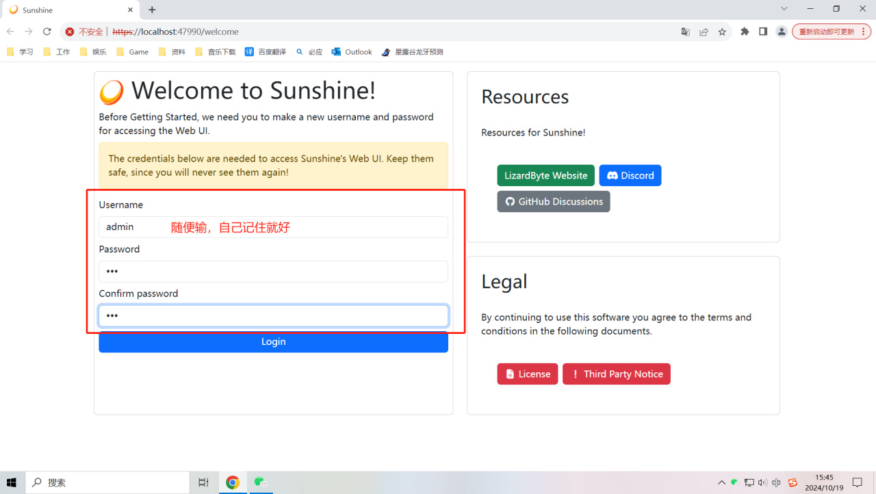This screenshot has width=876, height=494.
Task: Open the 资料 bookmark folder
Action: click(172, 52)
